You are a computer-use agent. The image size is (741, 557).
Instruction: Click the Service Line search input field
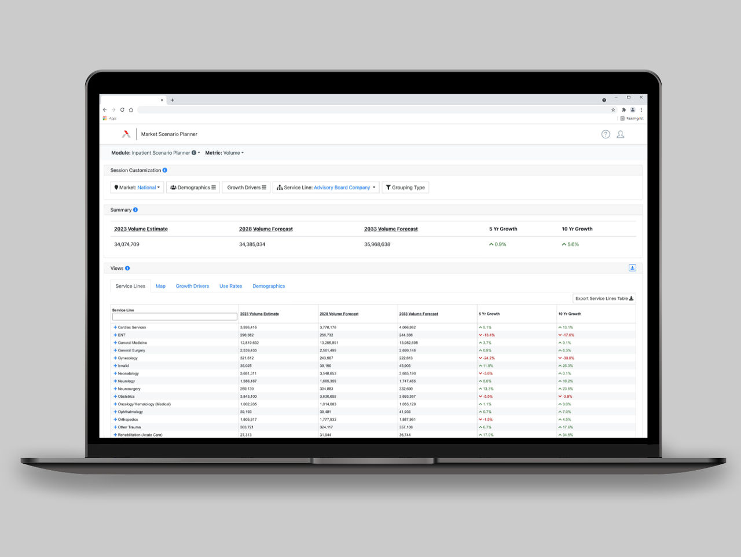(x=174, y=317)
